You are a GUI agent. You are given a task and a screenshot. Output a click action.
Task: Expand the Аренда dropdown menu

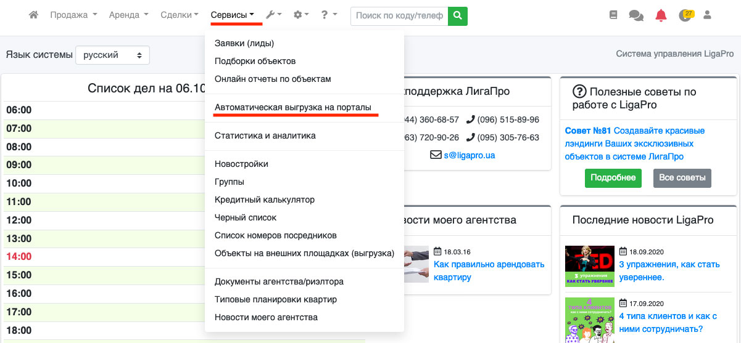(128, 15)
